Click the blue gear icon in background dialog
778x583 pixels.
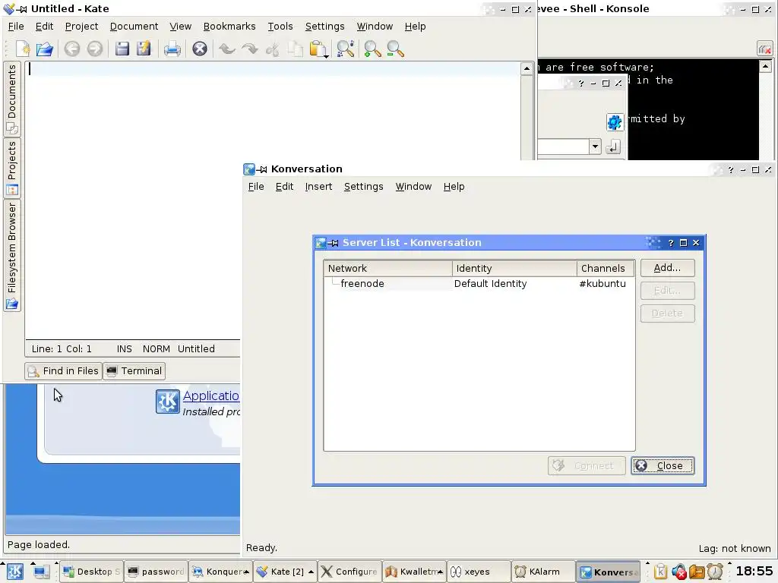(614, 122)
